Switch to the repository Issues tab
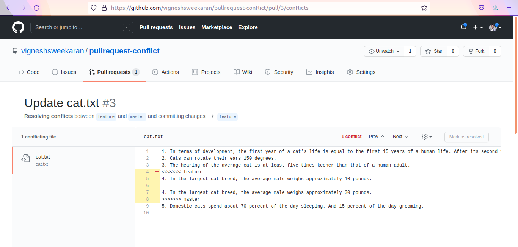518x247 pixels. (64, 72)
